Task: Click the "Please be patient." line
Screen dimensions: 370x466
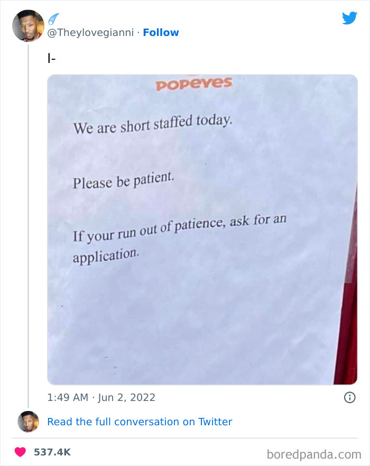Action: coord(123,180)
